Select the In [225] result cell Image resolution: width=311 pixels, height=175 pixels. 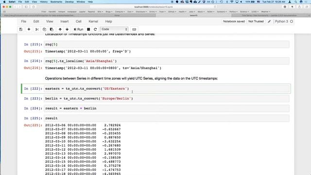166,118
